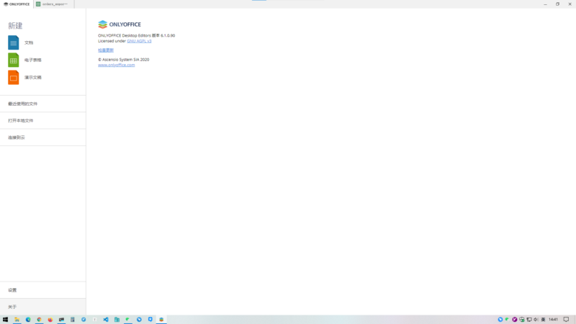Open 最近使用的文件 recent files section
576x324 pixels.
click(x=23, y=104)
